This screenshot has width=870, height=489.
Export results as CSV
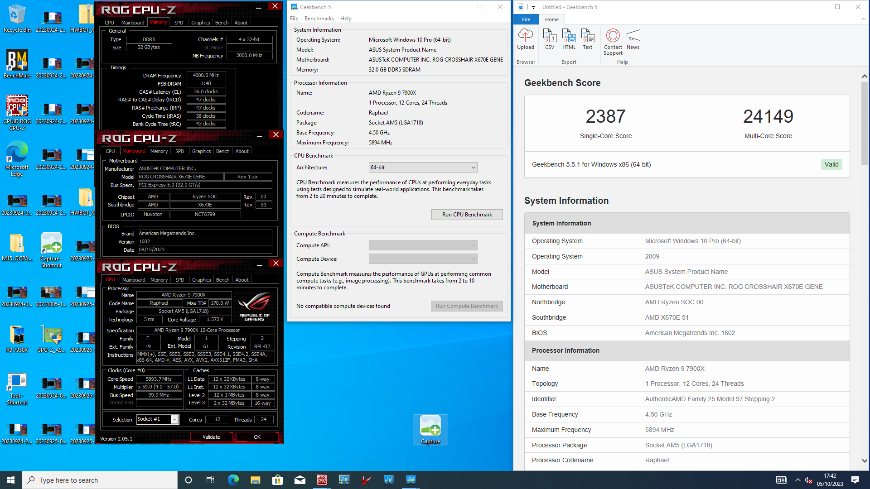[550, 39]
